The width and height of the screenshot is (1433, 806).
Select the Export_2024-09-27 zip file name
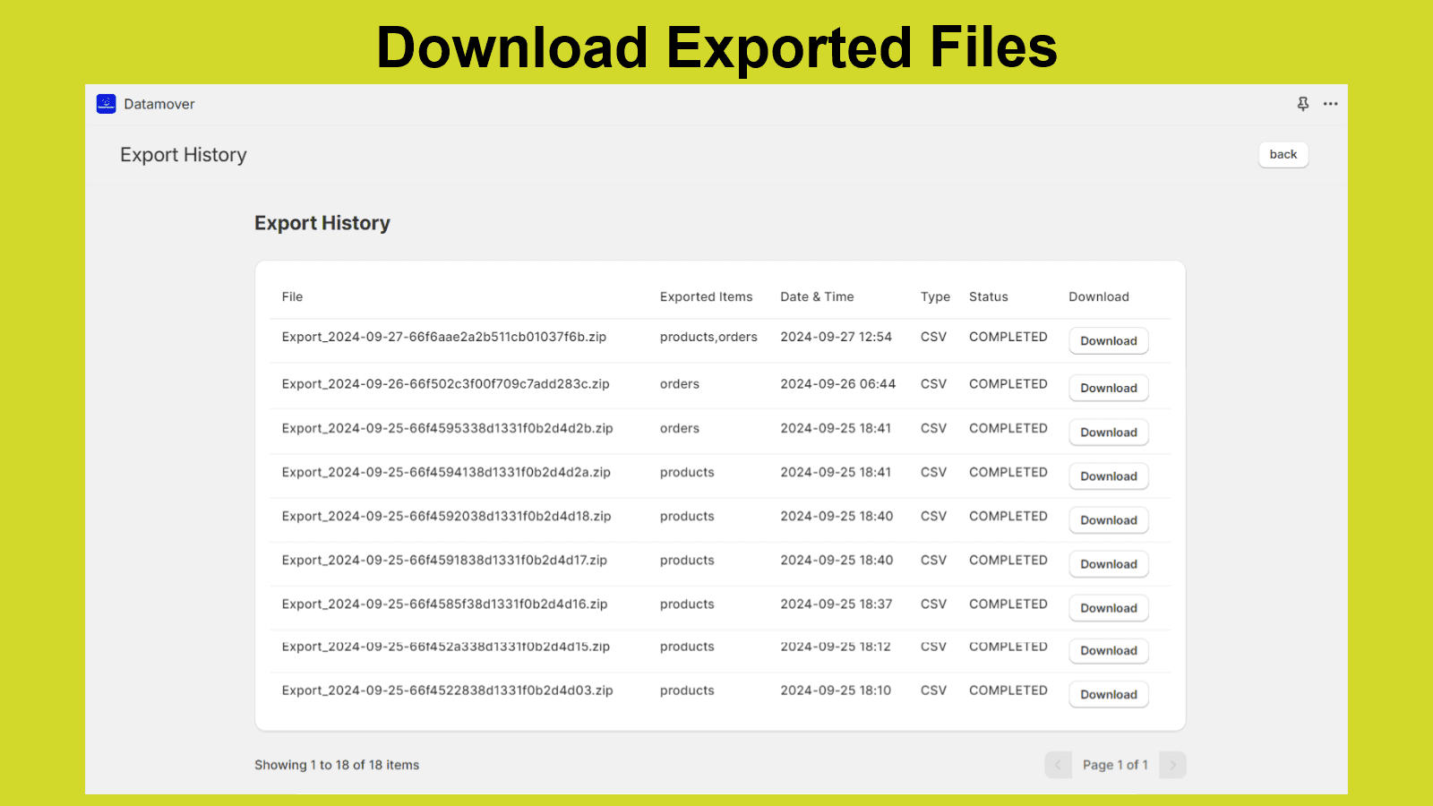coord(443,338)
